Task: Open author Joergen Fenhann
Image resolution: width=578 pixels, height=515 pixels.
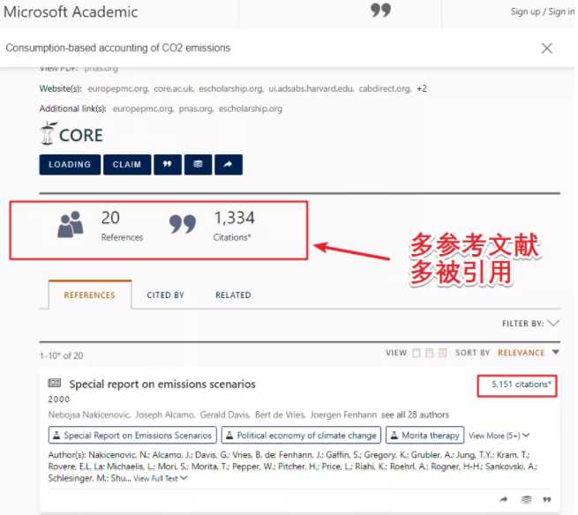Action: point(343,414)
